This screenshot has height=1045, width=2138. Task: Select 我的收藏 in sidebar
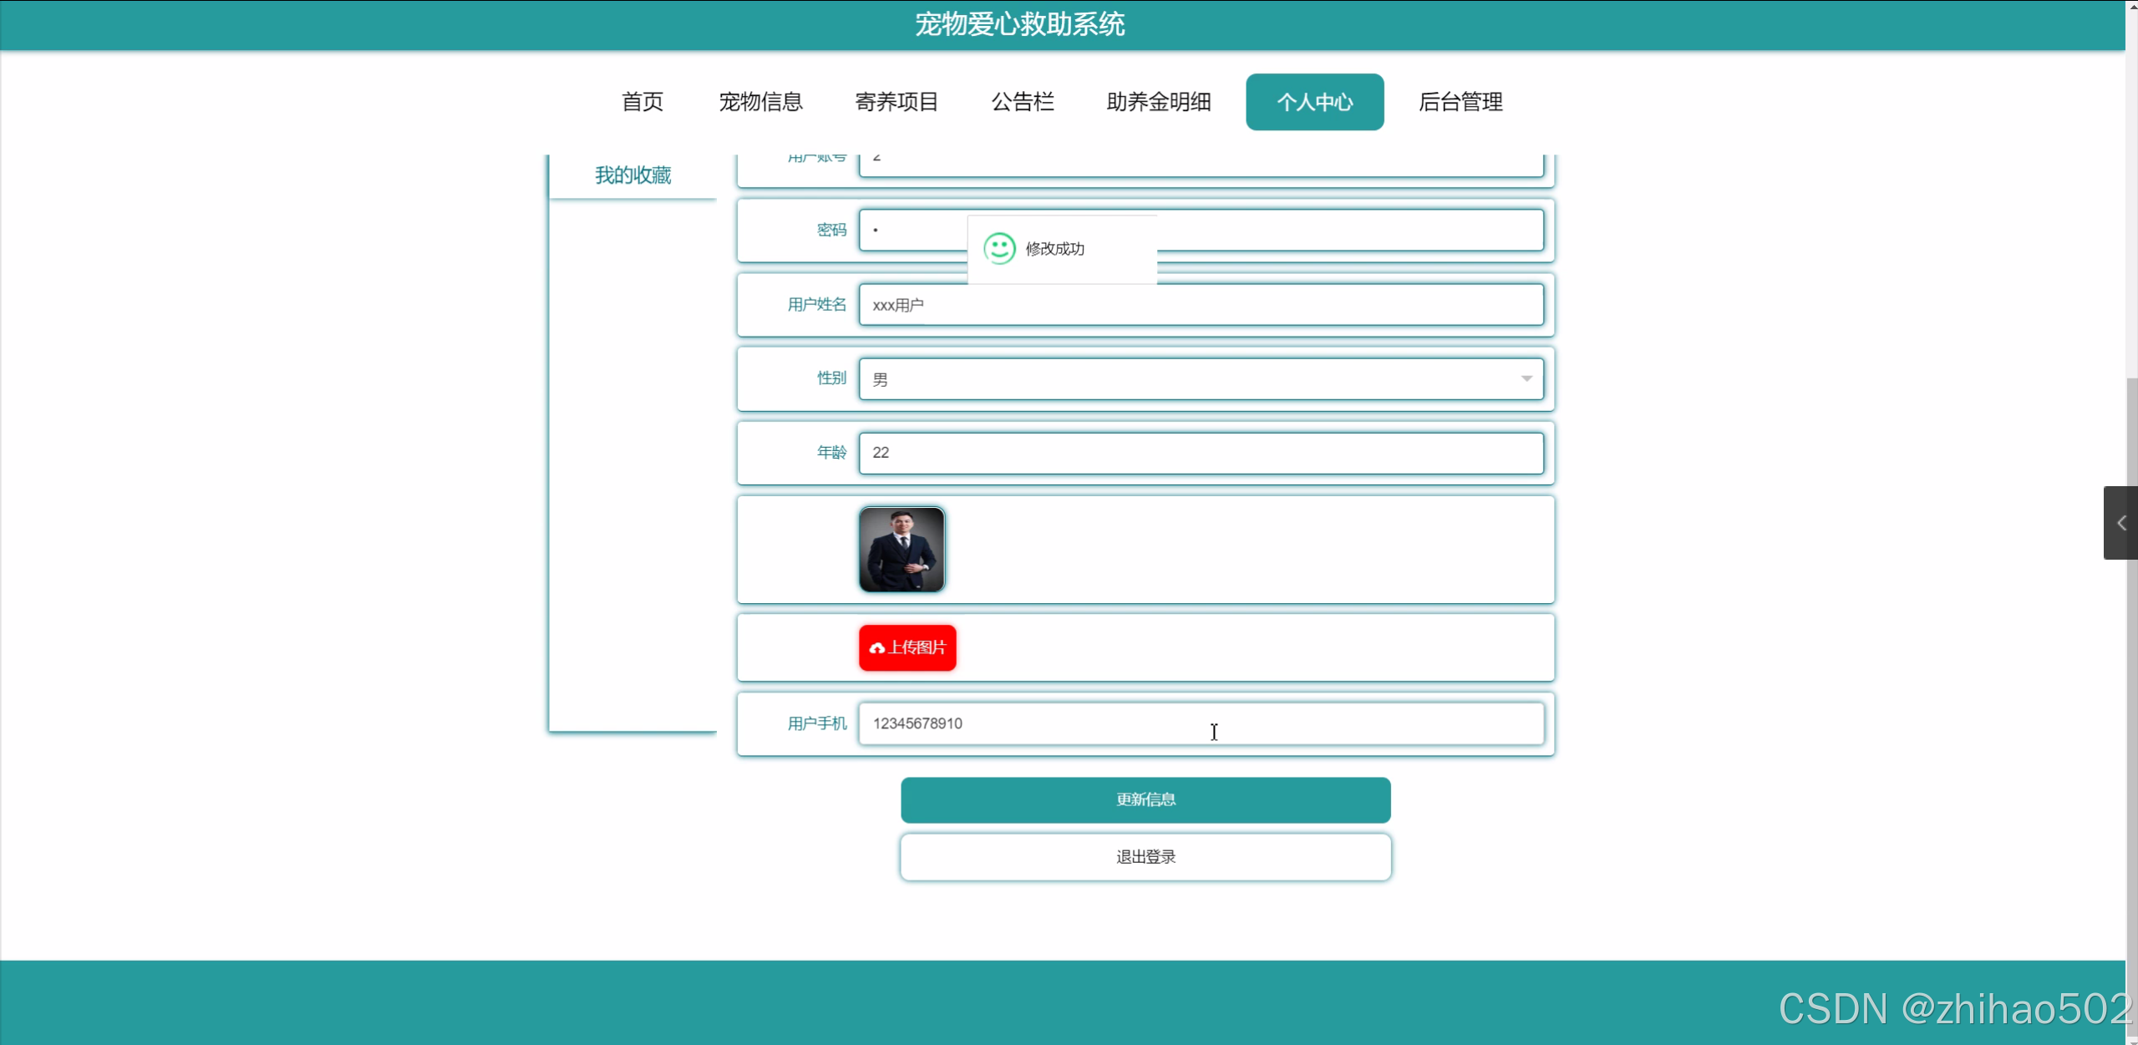pos(632,175)
